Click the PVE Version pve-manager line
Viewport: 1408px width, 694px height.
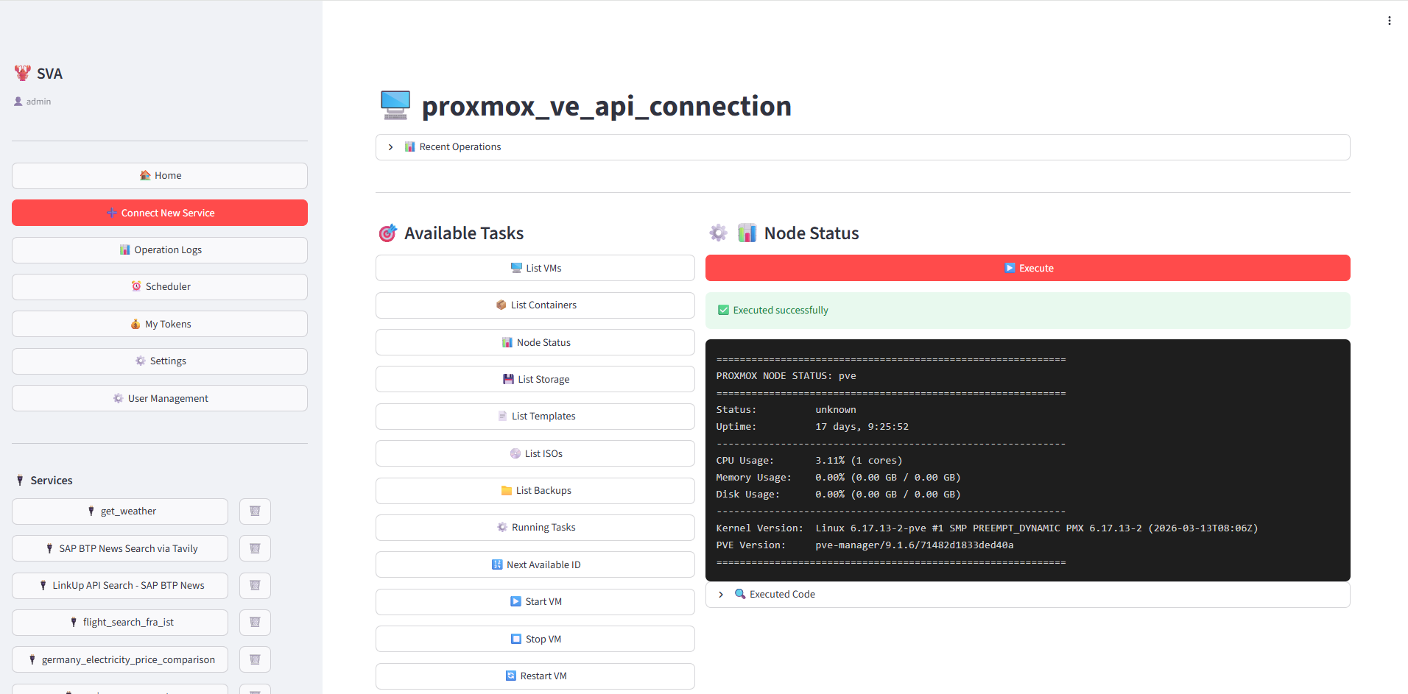865,545
